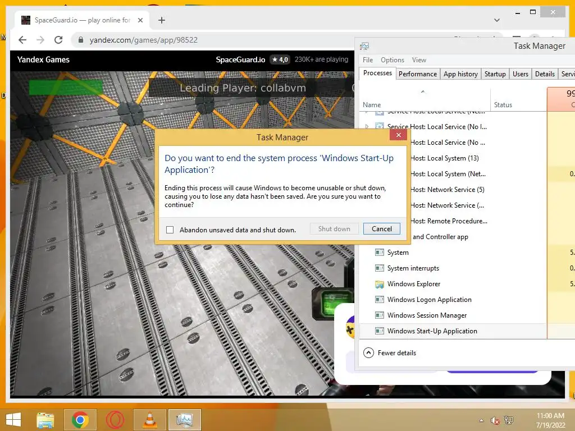This screenshot has width=575, height=431.
Task: Select the System process row
Action: pyautogui.click(x=453, y=253)
